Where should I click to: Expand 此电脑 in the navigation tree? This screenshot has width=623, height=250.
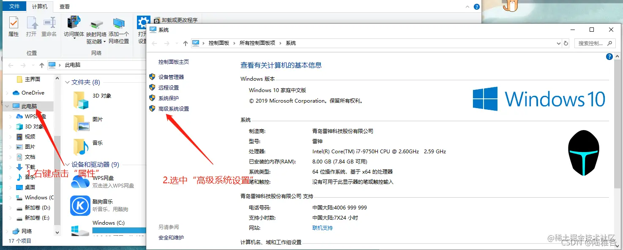tap(7, 106)
